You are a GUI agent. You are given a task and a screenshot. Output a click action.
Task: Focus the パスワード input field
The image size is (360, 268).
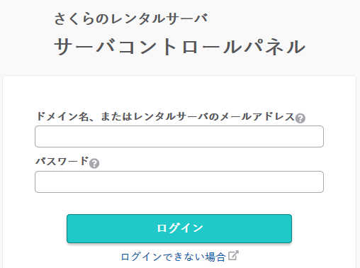tap(179, 182)
